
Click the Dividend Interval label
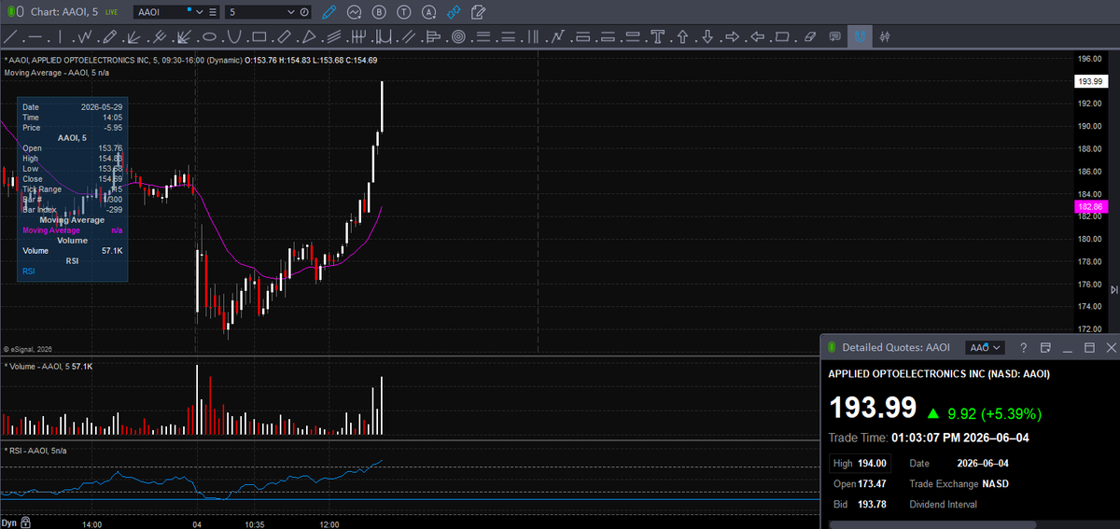point(943,504)
